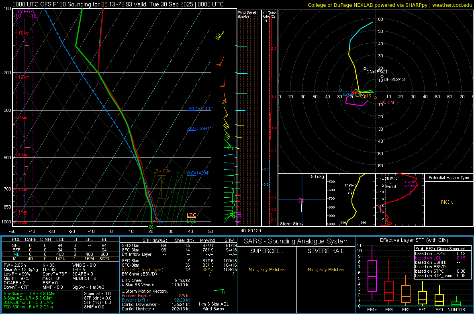Screen dimensions: 474x314
Task: Click the Eff Inflow Layer row label
Action: 137,254
